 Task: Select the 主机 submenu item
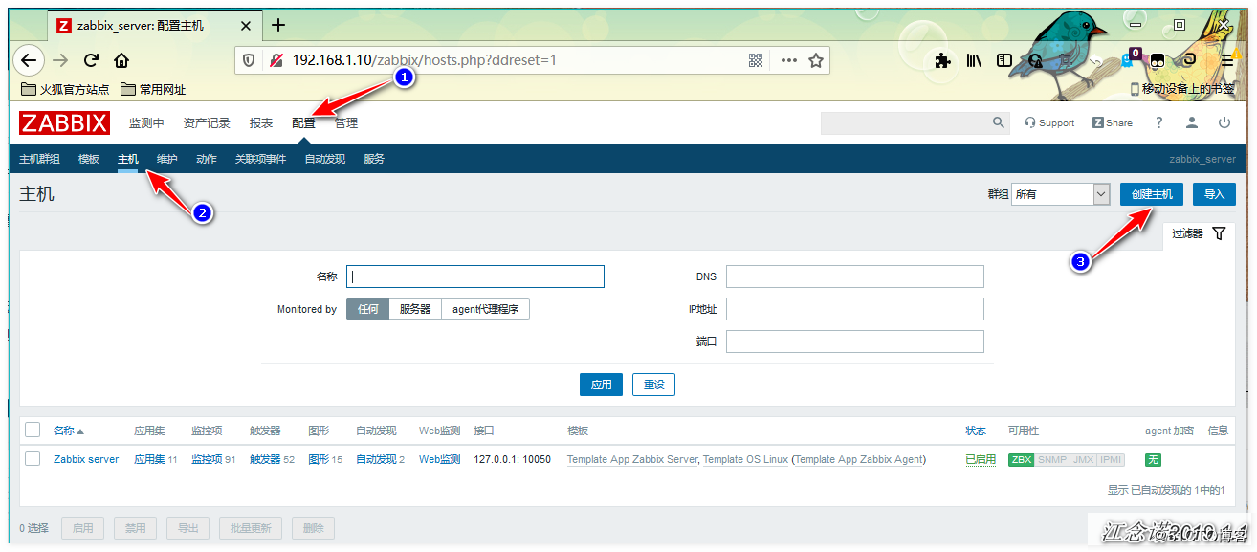click(x=128, y=159)
